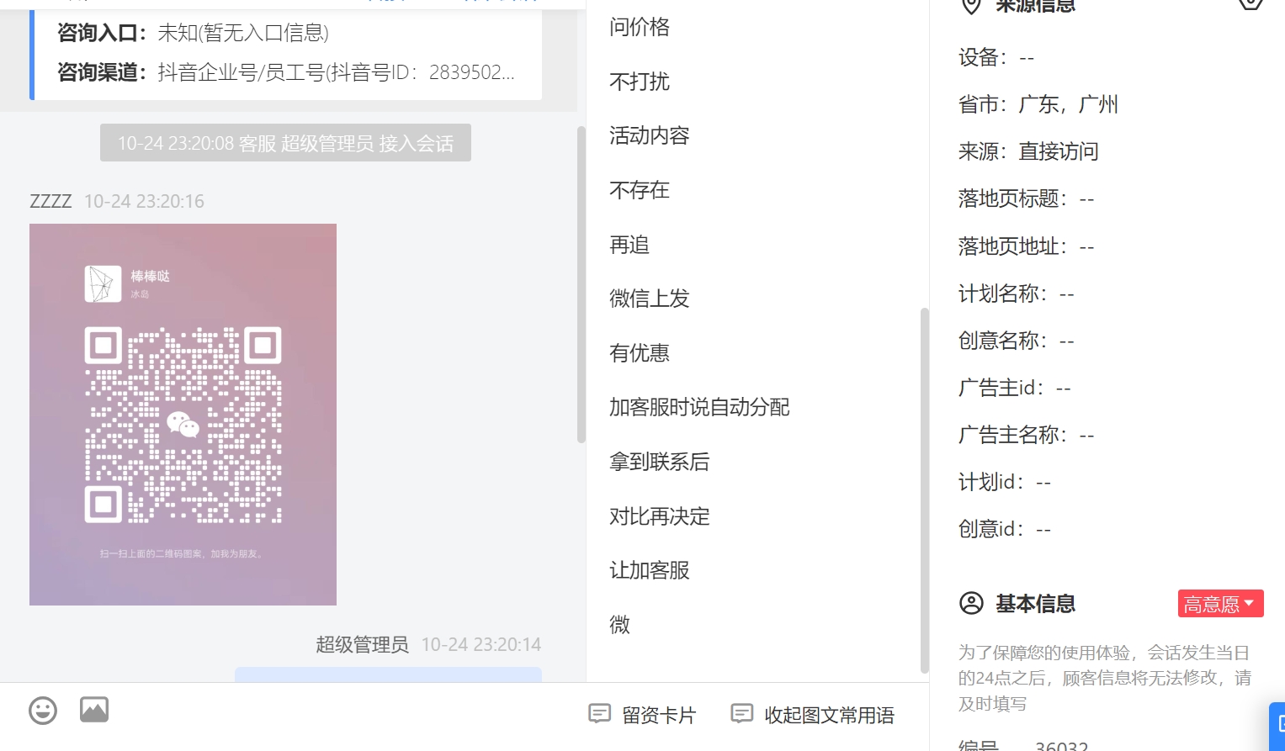Screen dimensions: 1285x751
Task: Click the 留资卡片 button label
Action: coord(659,715)
